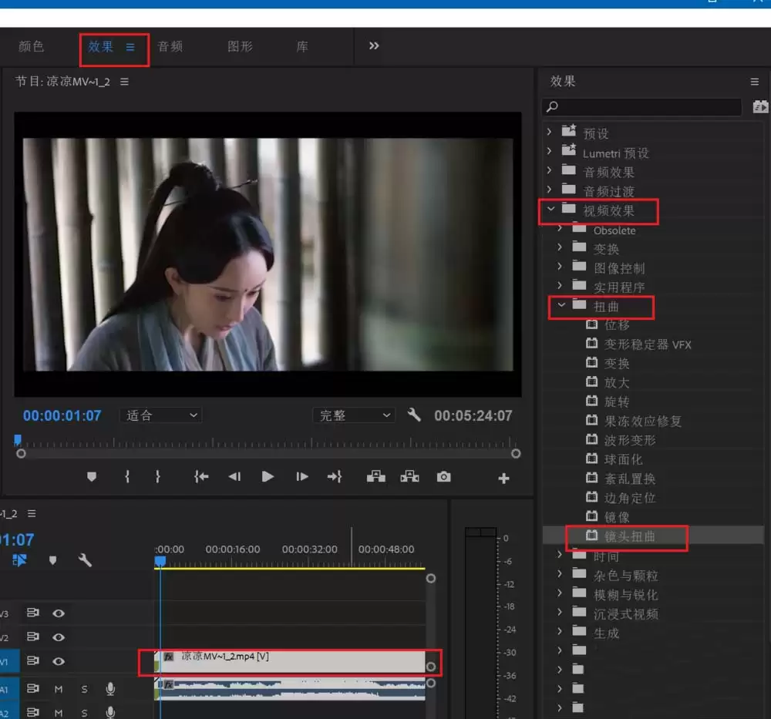The height and width of the screenshot is (719, 771).
Task: Open the button editor plus icon
Action: tap(503, 479)
